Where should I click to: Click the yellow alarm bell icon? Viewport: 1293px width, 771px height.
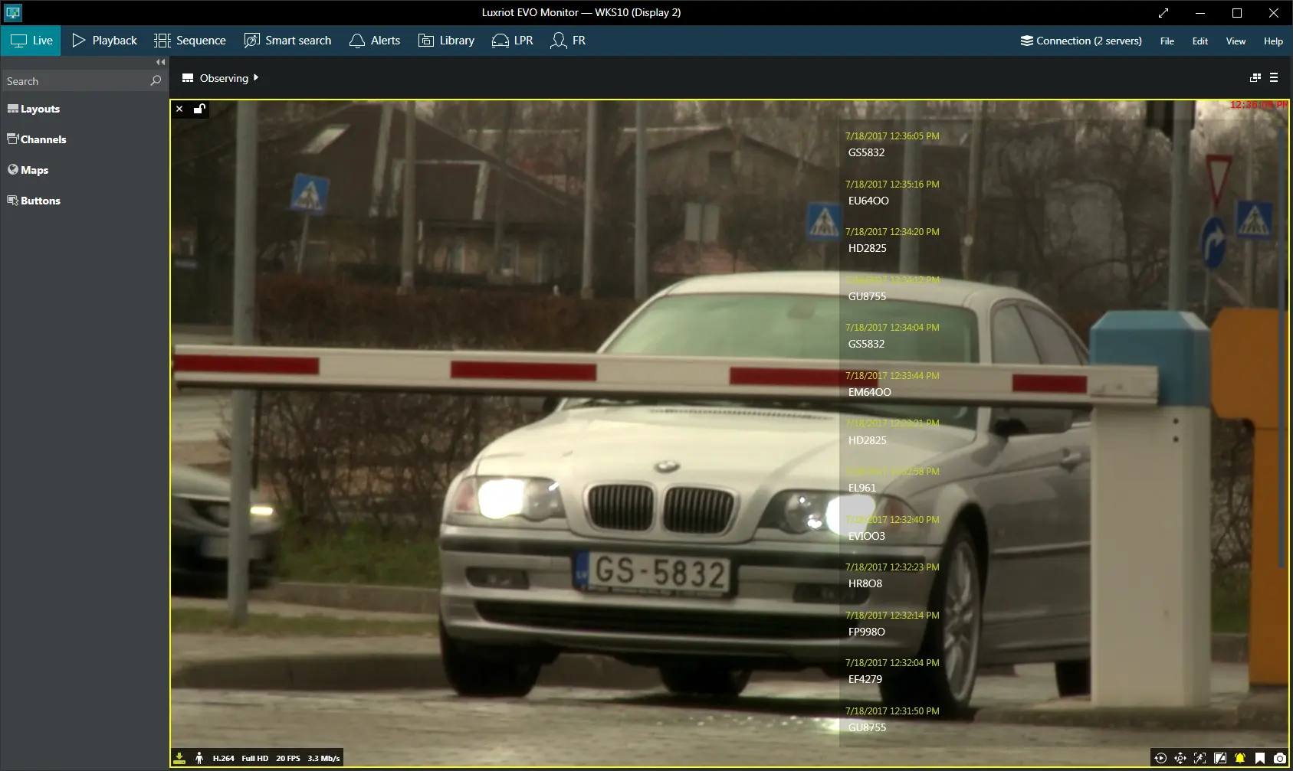[1239, 758]
